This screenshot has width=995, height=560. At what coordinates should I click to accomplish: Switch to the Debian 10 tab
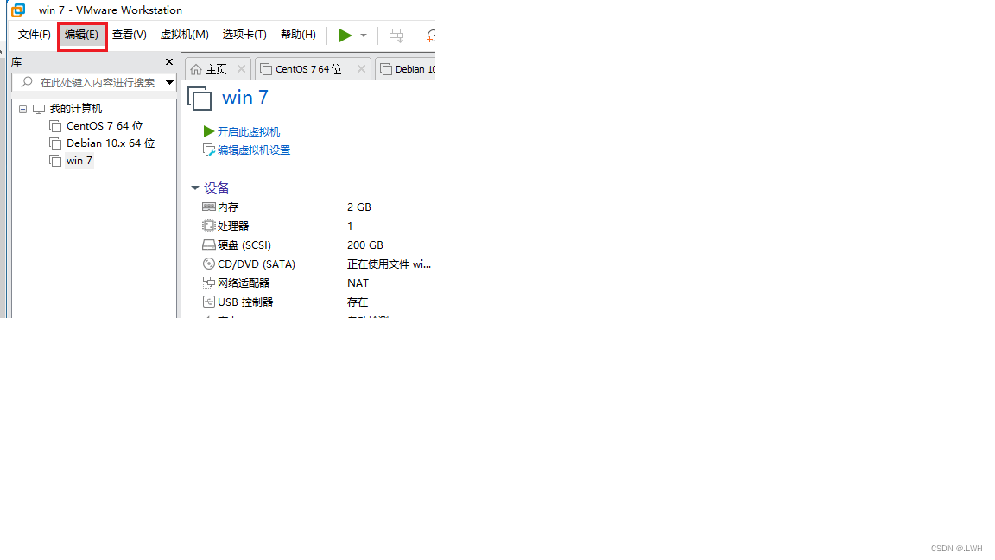coord(406,69)
